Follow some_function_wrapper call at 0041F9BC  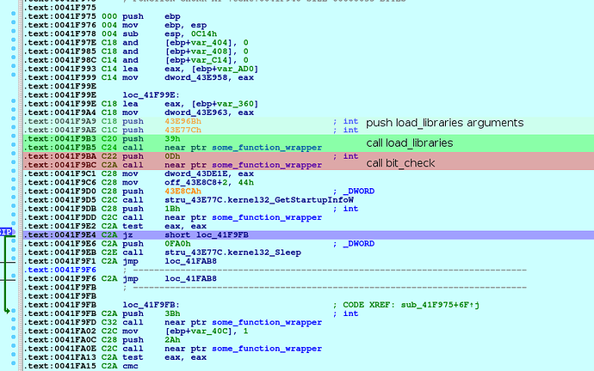pyautogui.click(x=267, y=164)
